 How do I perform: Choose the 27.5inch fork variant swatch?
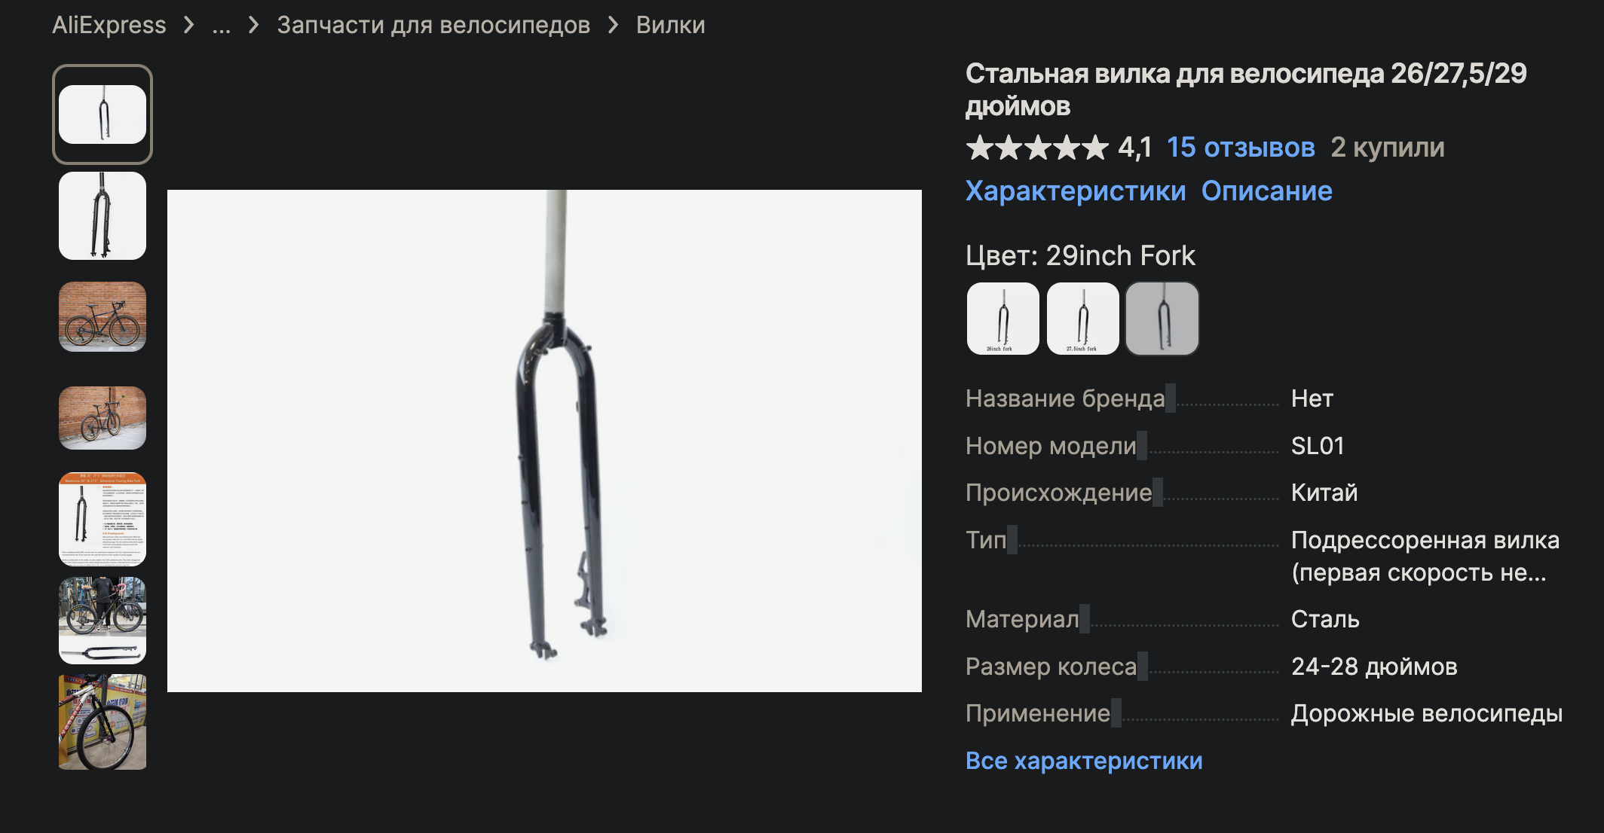(x=1083, y=319)
